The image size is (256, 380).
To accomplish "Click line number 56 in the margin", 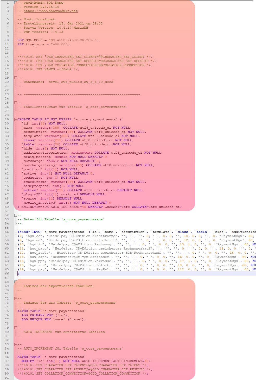I will coord(7,232).
